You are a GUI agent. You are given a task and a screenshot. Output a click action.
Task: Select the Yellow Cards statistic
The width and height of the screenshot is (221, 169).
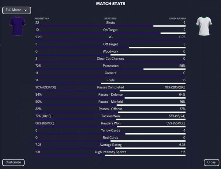[x=110, y=130]
